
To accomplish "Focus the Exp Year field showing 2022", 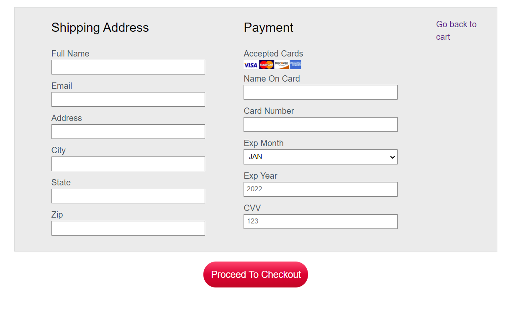I will point(320,189).
